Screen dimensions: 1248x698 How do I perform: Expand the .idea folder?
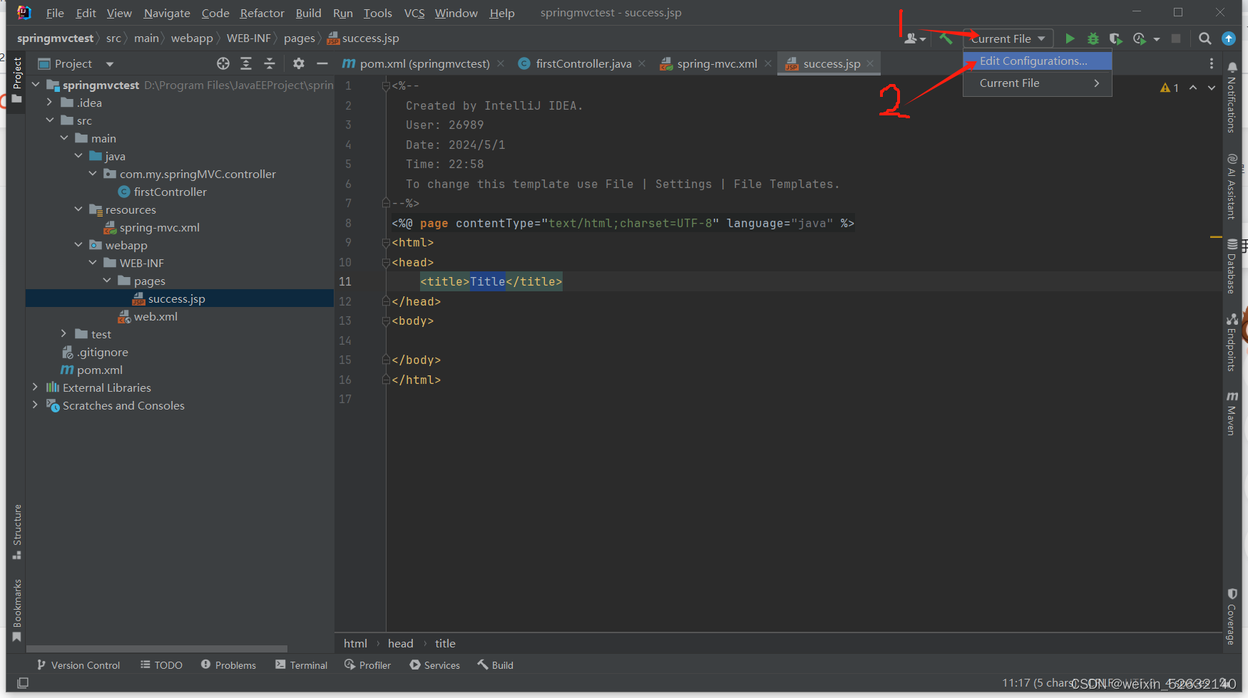click(49, 103)
